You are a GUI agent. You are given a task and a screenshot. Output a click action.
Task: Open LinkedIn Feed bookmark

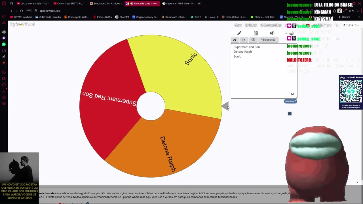(x=48, y=17)
